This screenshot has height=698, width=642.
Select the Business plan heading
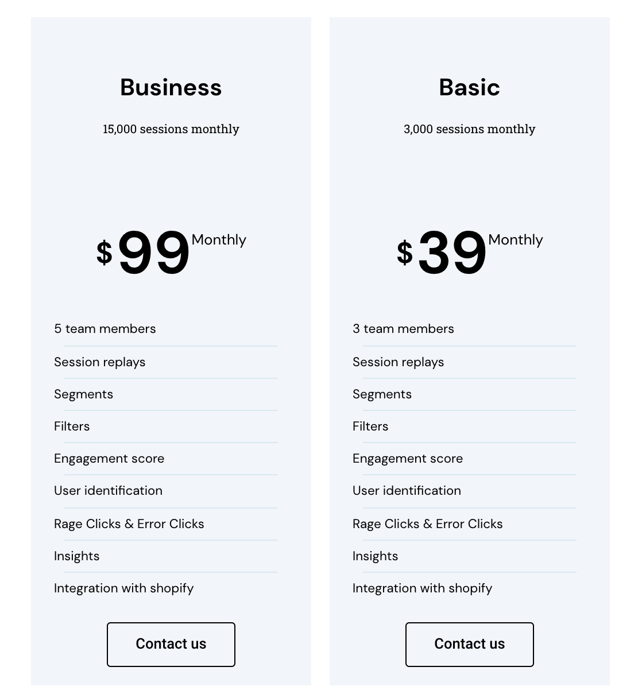[171, 87]
